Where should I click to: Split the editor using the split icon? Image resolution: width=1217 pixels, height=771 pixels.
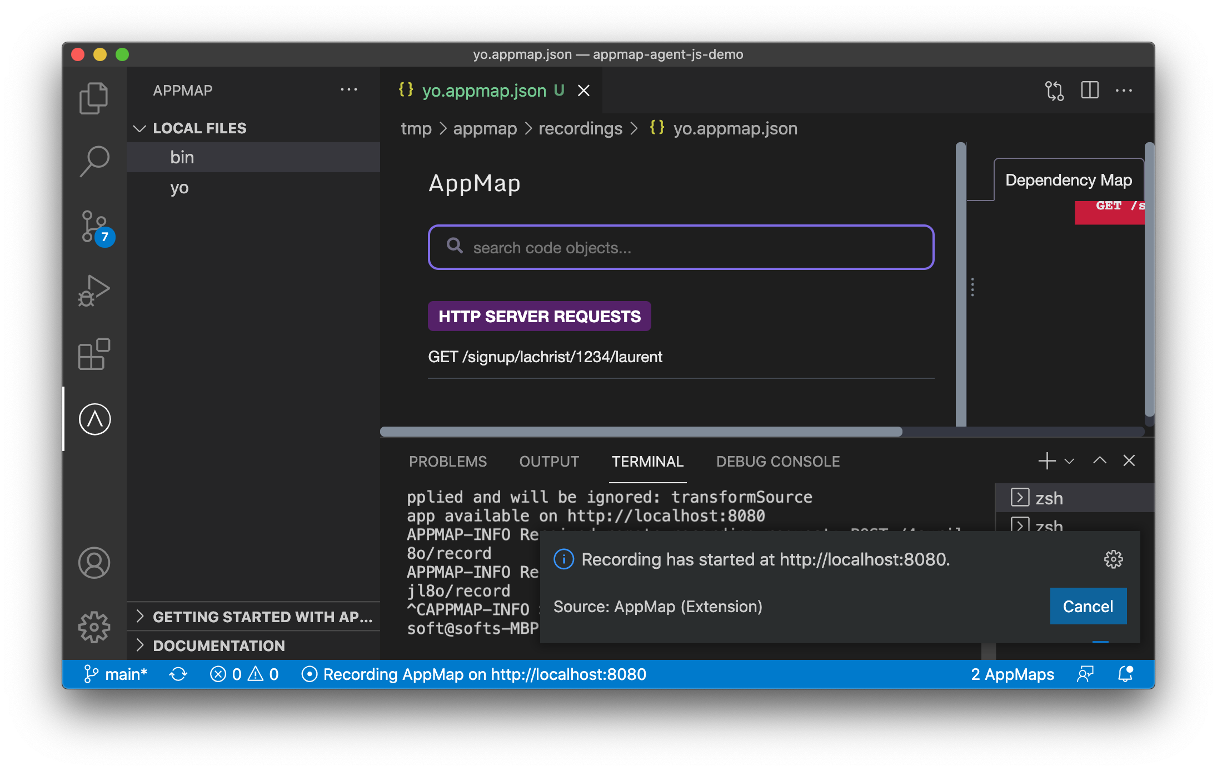pos(1090,90)
